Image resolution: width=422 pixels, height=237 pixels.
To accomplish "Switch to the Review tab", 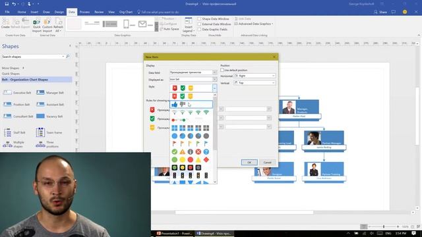I will [99, 12].
